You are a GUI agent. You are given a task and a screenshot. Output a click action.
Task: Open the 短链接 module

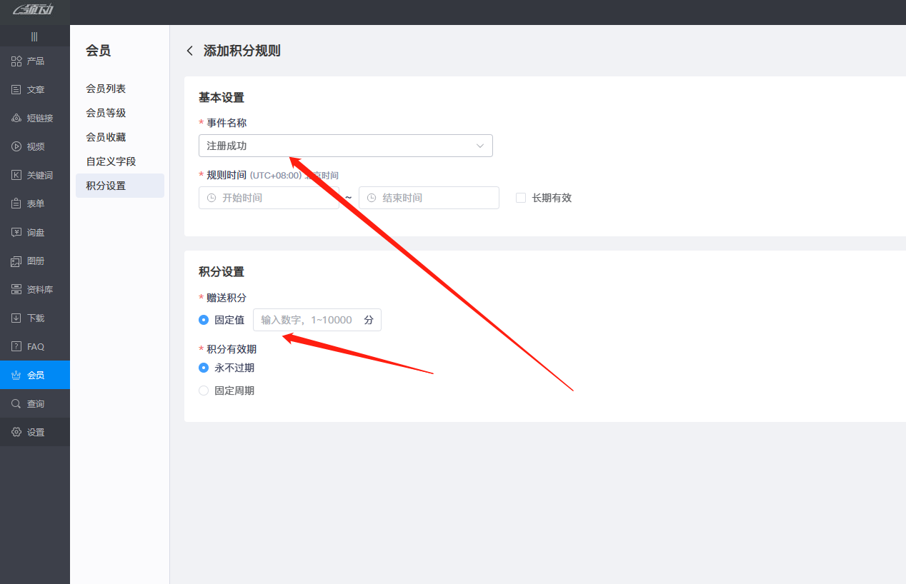tap(34, 118)
